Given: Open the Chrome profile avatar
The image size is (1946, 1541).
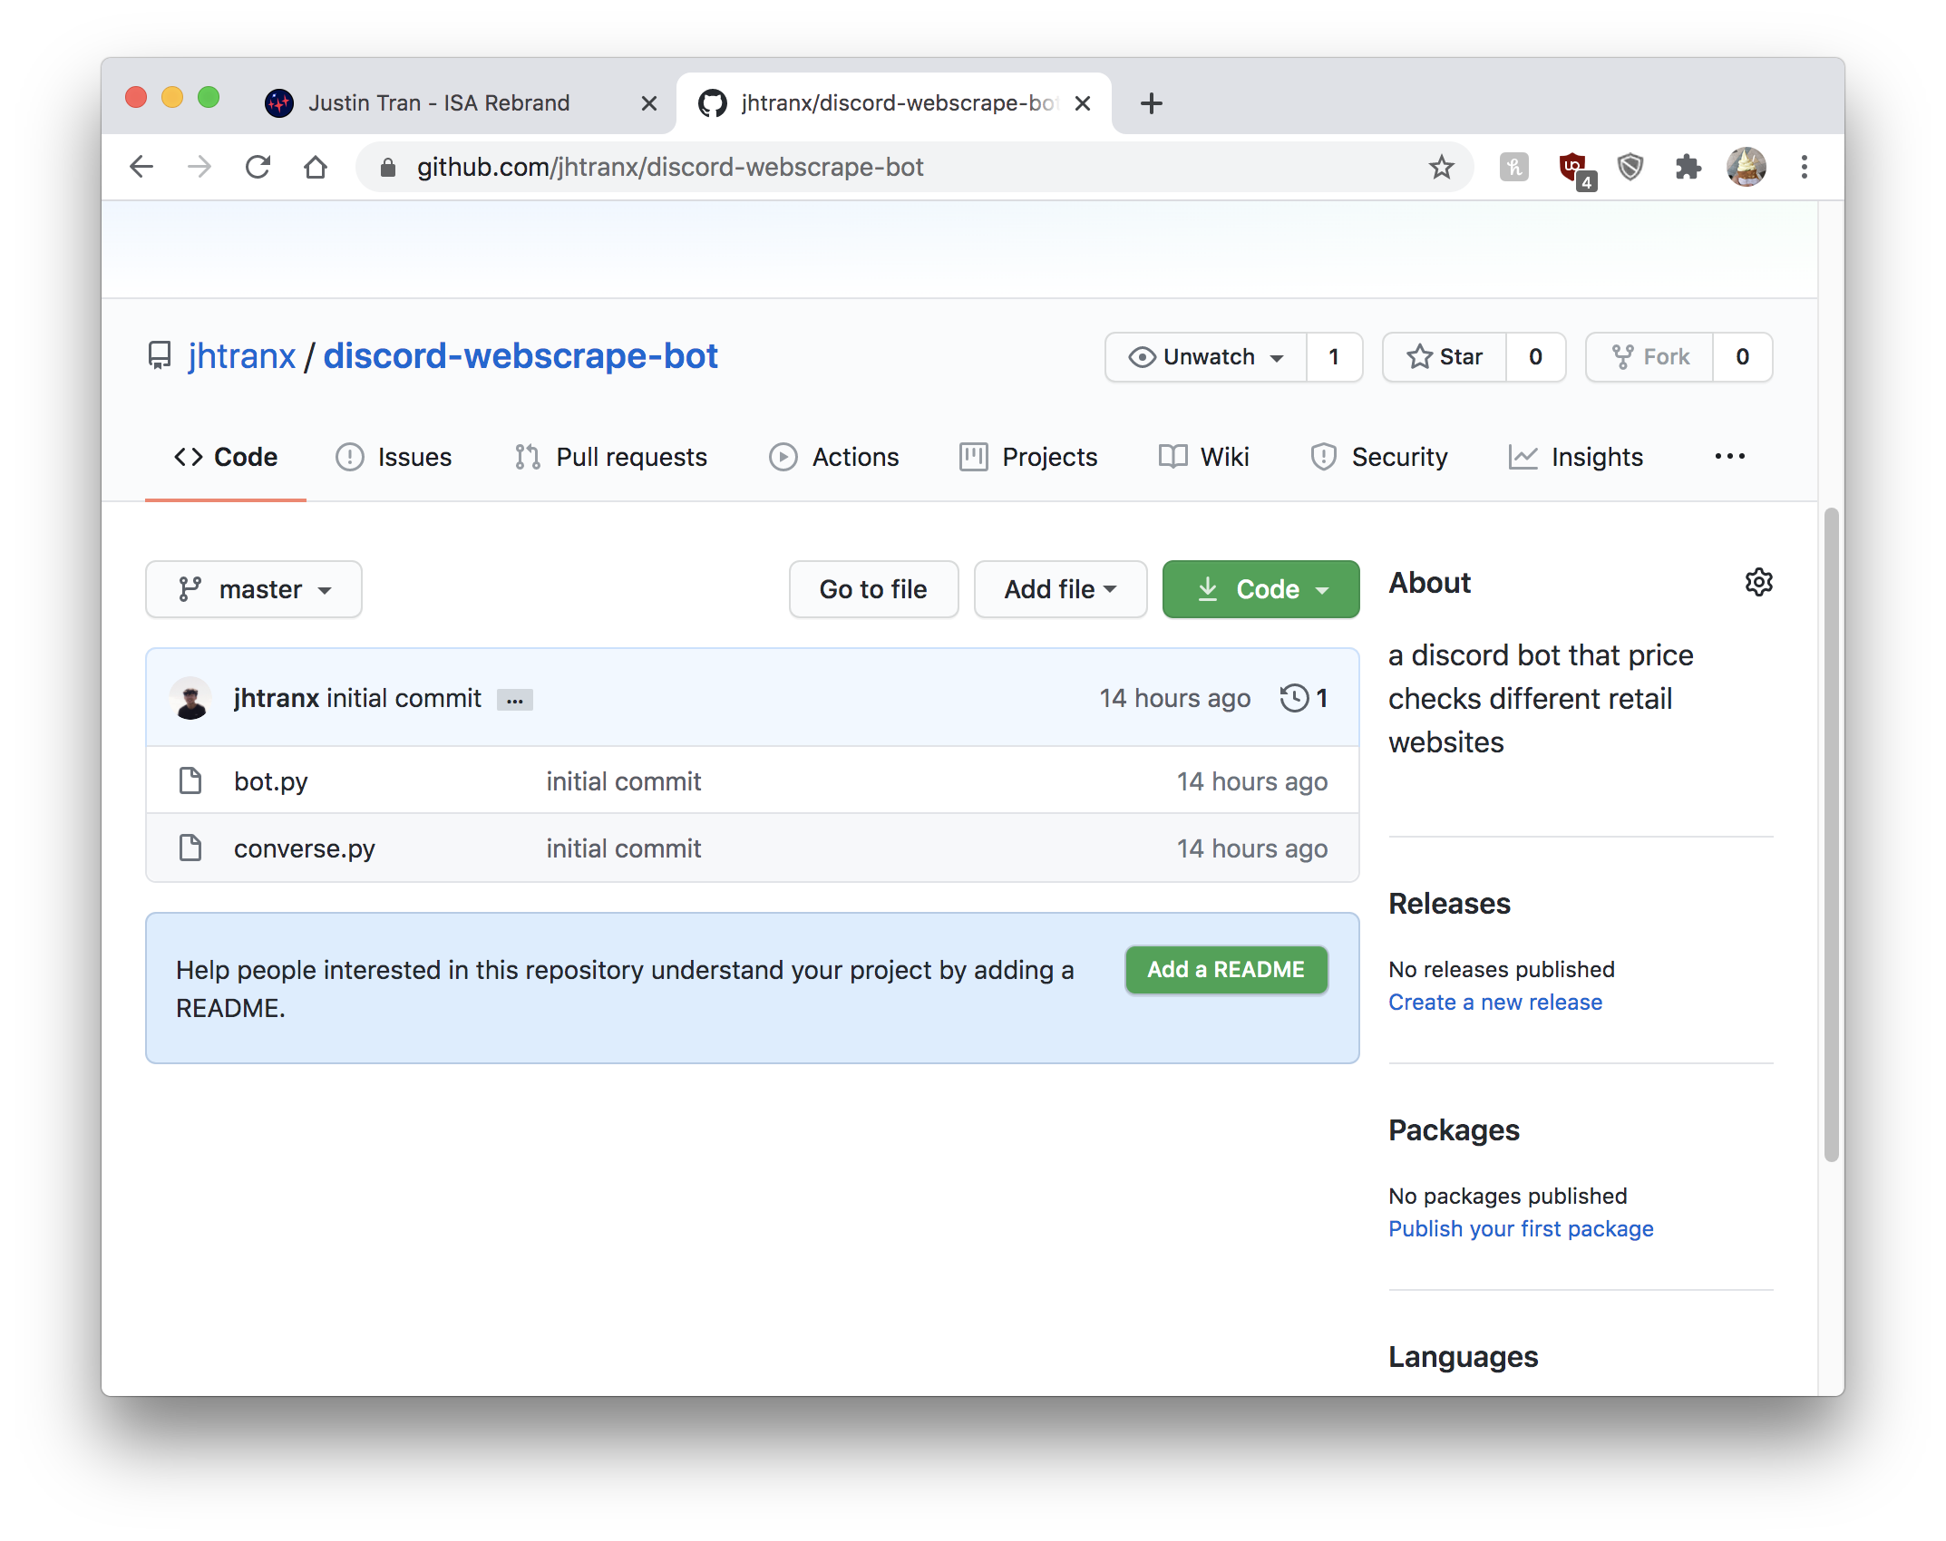Looking at the screenshot, I should click(x=1747, y=167).
